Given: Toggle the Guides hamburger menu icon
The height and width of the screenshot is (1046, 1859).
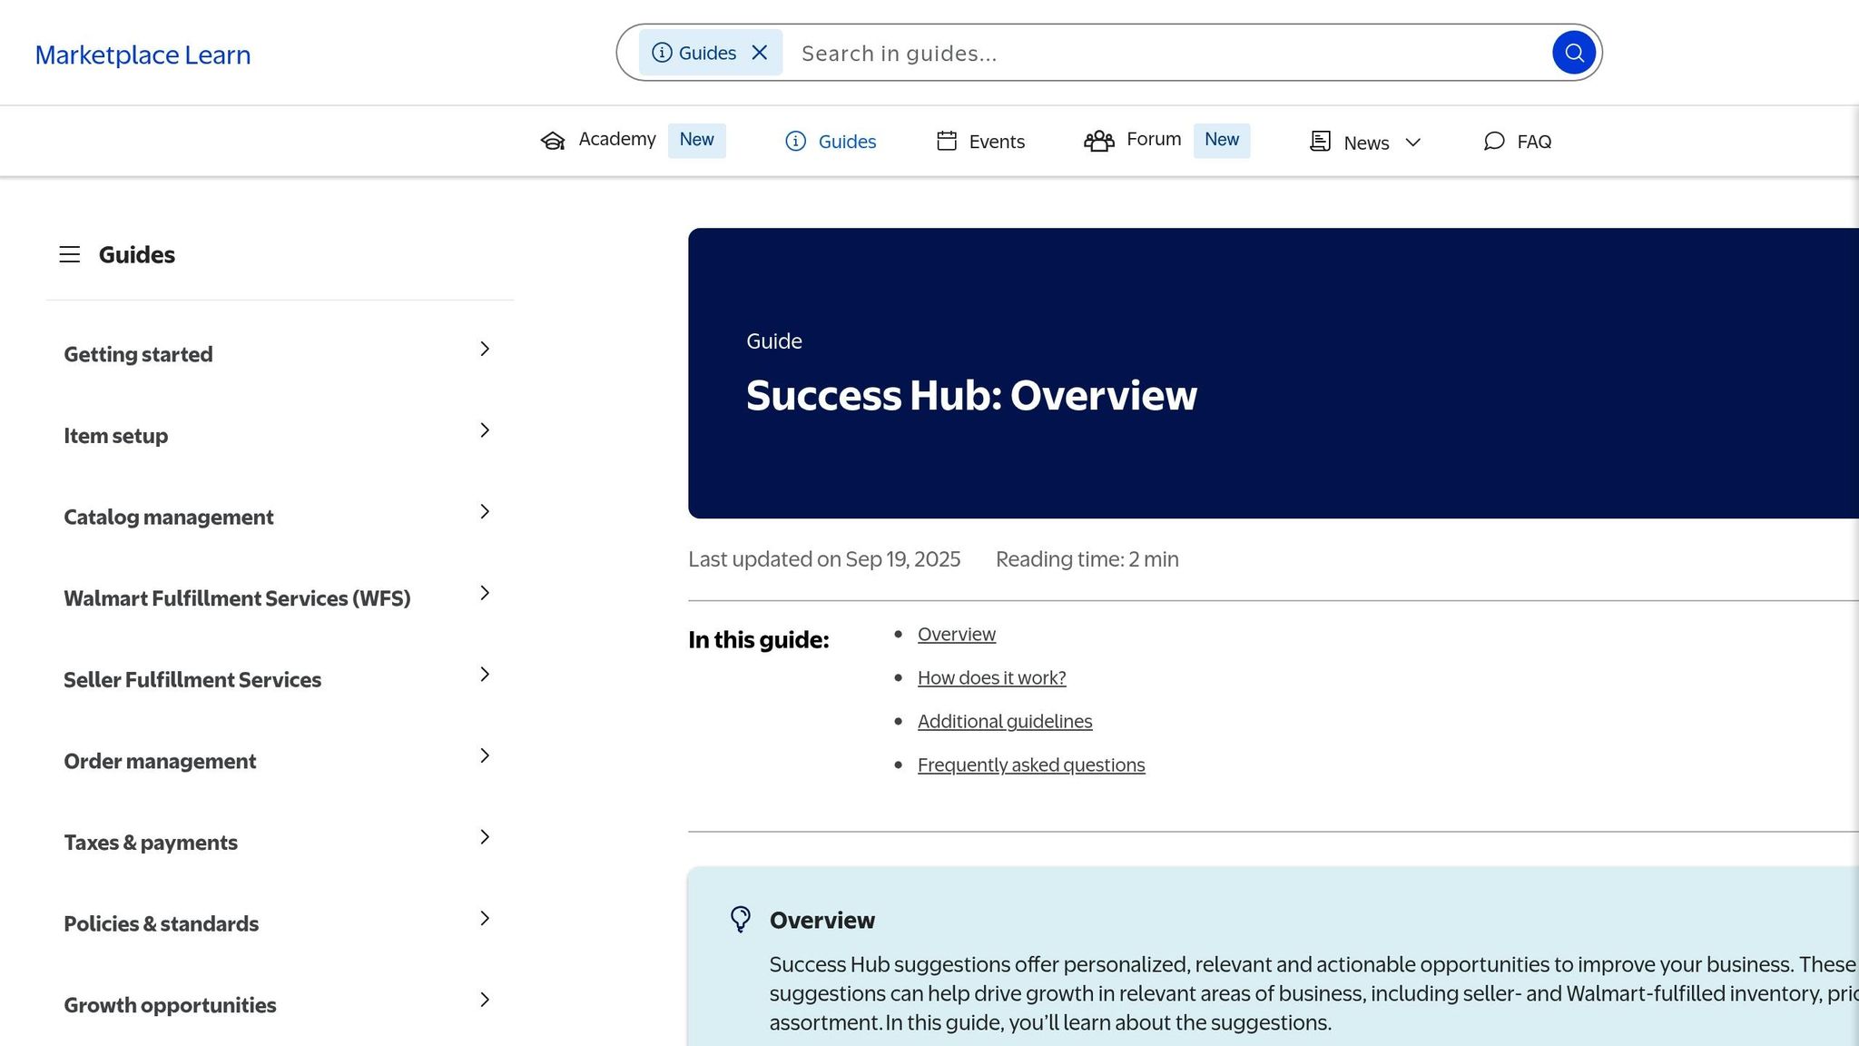Looking at the screenshot, I should (x=70, y=254).
